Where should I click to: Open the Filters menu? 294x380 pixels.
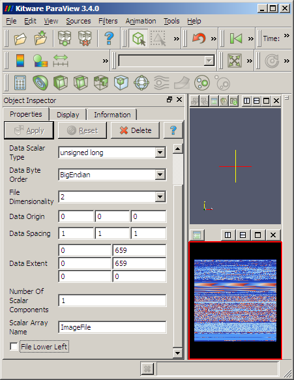click(x=108, y=21)
